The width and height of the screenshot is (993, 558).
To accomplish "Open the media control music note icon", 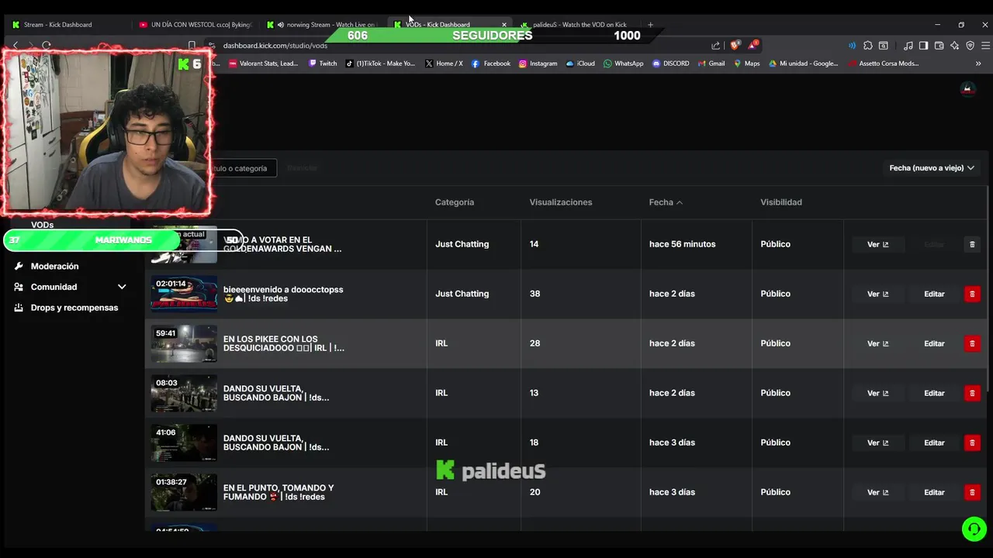I will pos(908,46).
